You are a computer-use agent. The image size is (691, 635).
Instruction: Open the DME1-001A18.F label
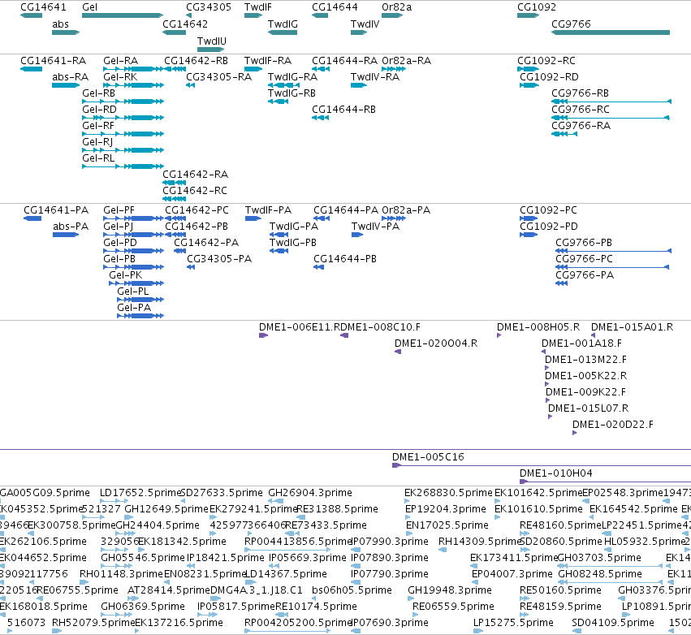[x=581, y=343]
